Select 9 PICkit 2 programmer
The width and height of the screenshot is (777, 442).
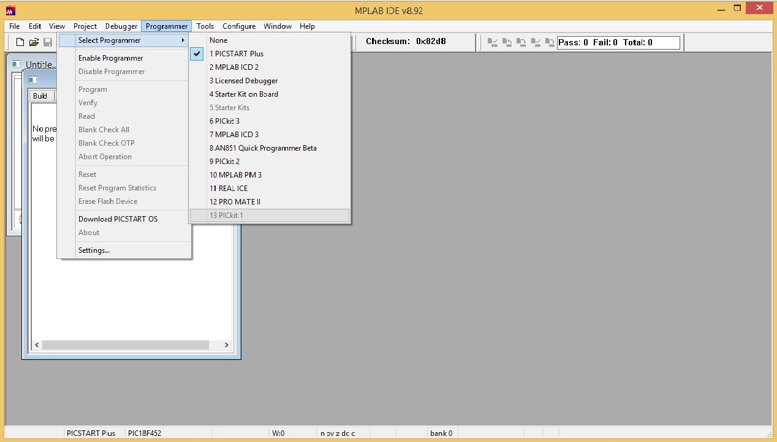click(270, 162)
